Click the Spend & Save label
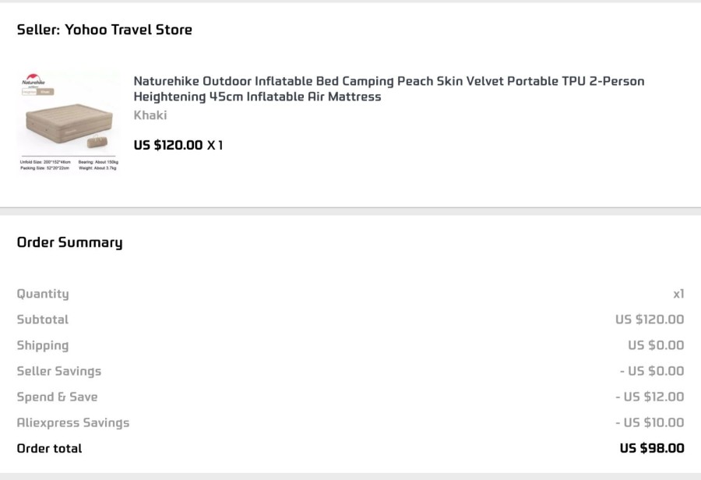Image resolution: width=701 pixels, height=480 pixels. tap(57, 397)
